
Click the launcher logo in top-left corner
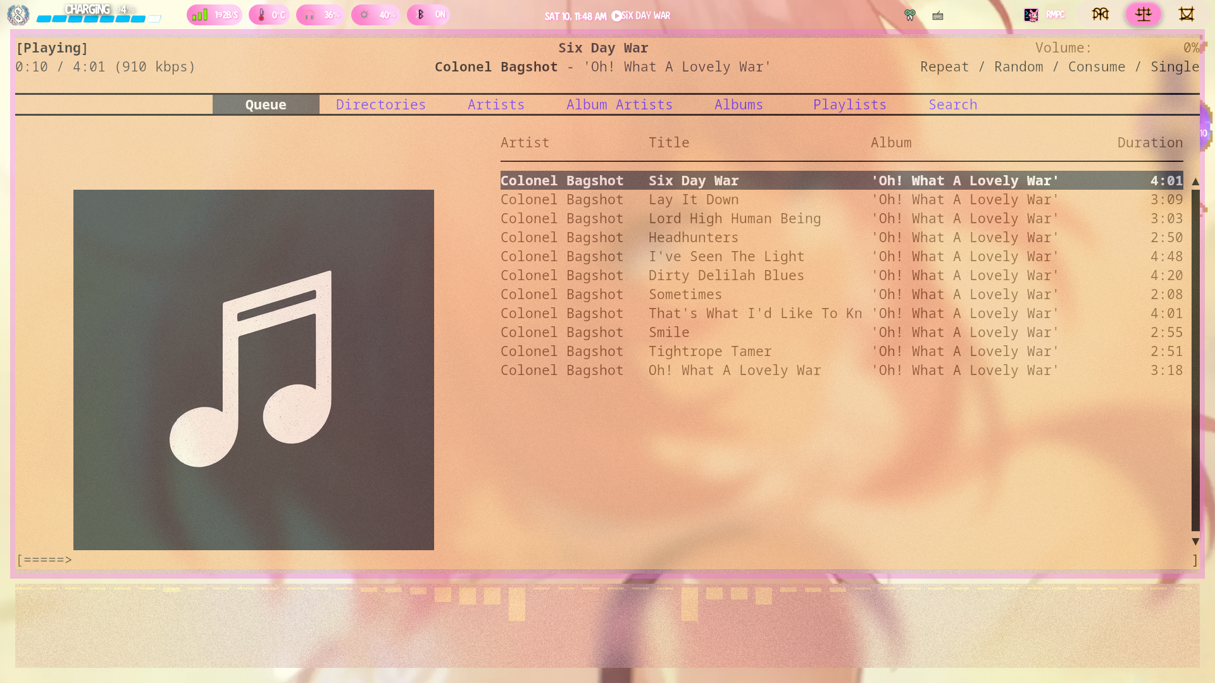pos(18,15)
